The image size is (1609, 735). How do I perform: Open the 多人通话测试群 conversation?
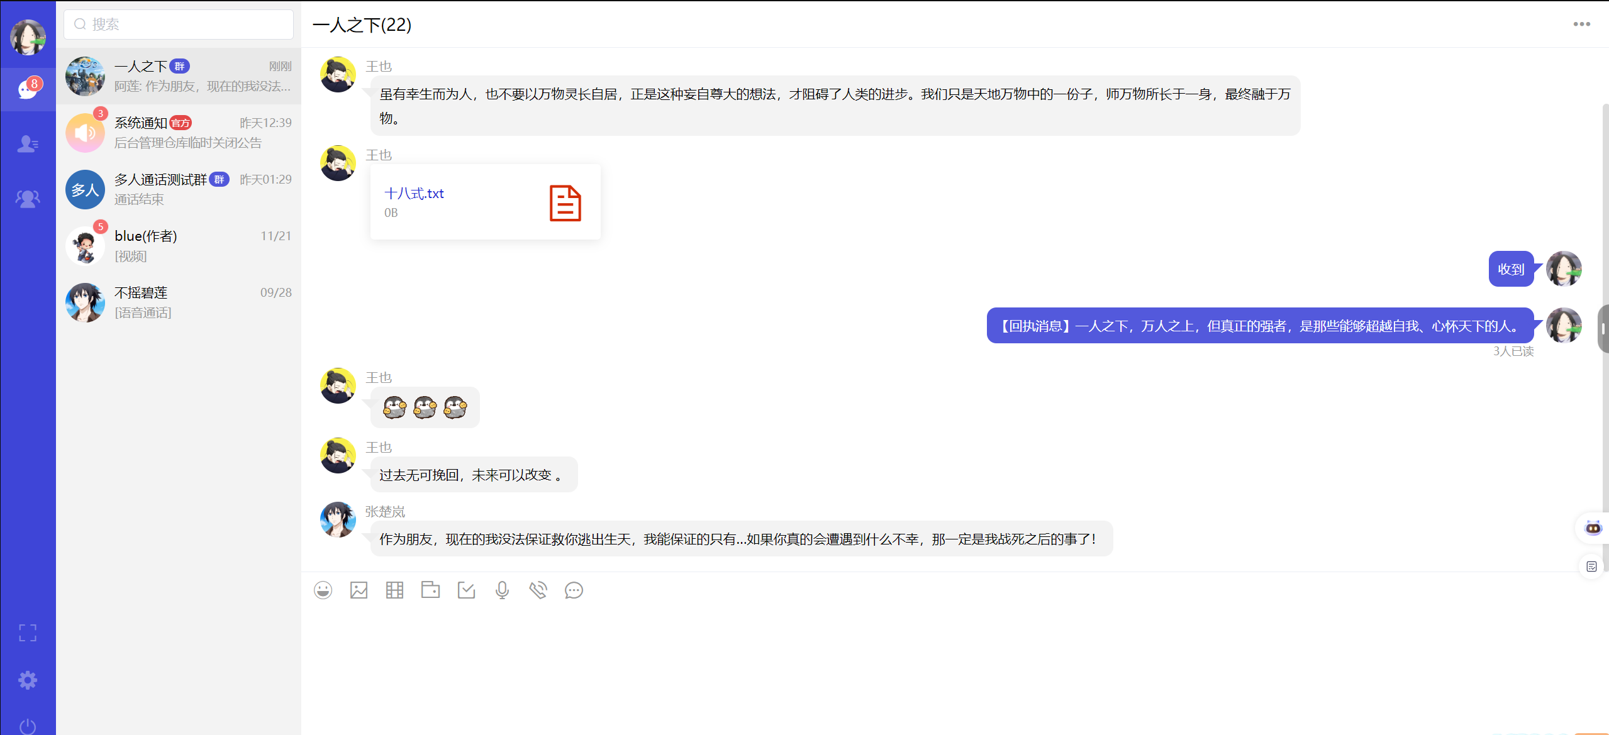179,189
